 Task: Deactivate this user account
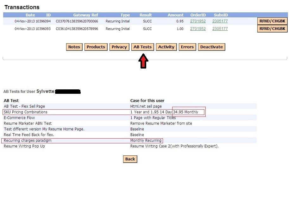coord(211,47)
